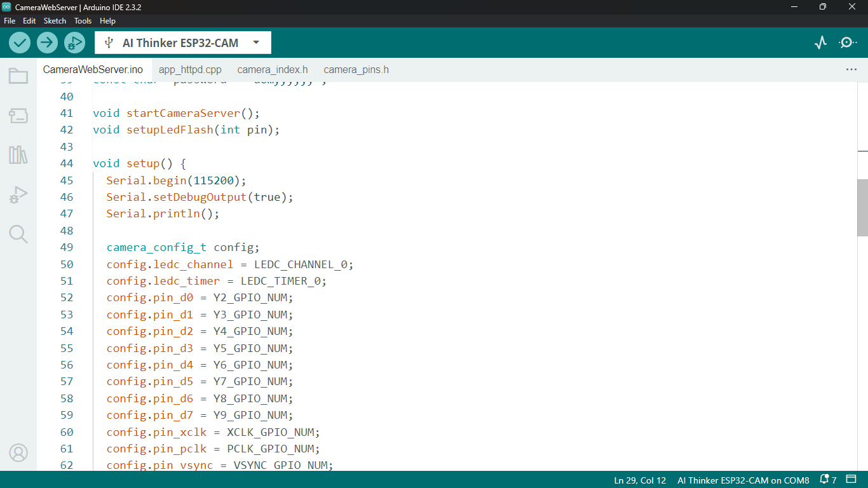The image size is (868, 488).
Task: Open the Boards Manager sidebar
Action: click(18, 116)
